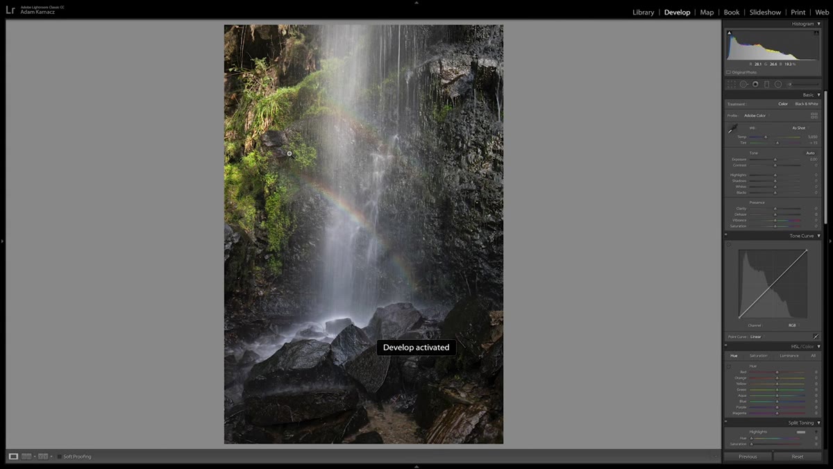833x469 pixels.
Task: Switch HSL to the Saturation tab
Action: (x=758, y=356)
